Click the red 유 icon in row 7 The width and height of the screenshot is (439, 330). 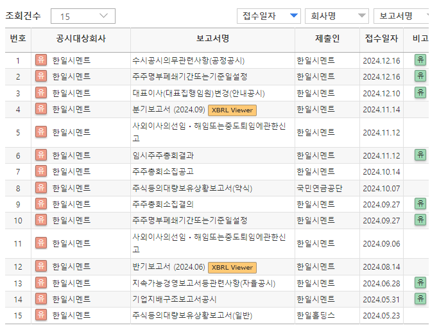[41, 171]
